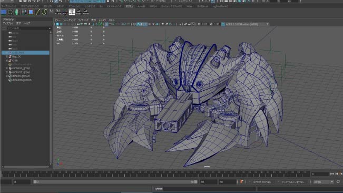Click the blue square shelf icon
Screen dimensions: 343x193
click(x=31, y=12)
